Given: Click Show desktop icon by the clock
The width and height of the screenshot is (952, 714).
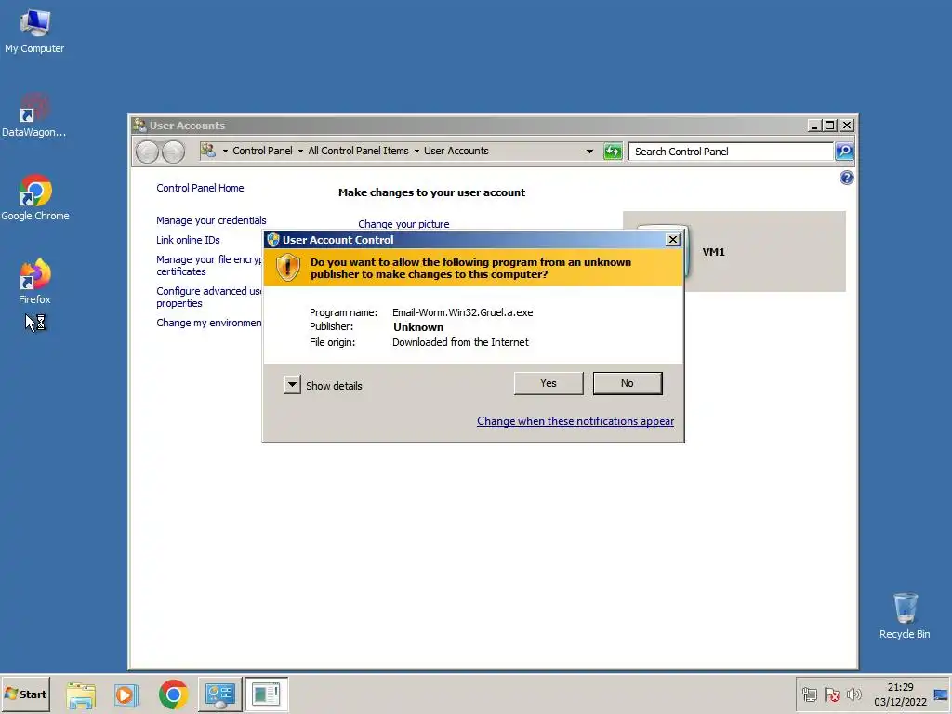Looking at the screenshot, I should click(942, 694).
